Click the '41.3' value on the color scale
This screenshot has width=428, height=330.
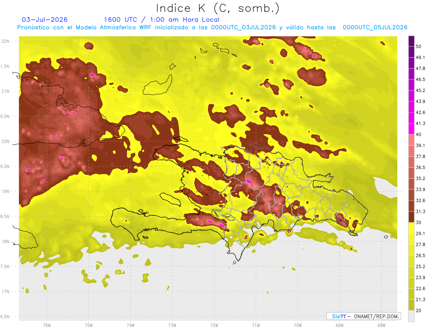pyautogui.click(x=421, y=124)
